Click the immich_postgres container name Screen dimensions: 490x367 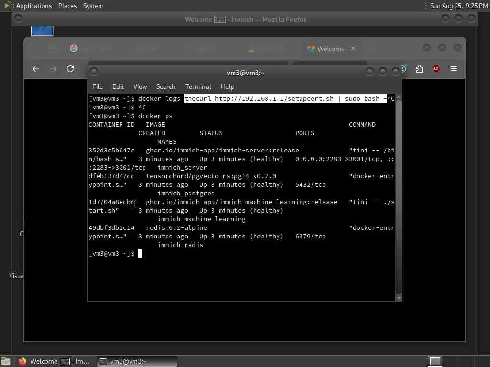[186, 194]
